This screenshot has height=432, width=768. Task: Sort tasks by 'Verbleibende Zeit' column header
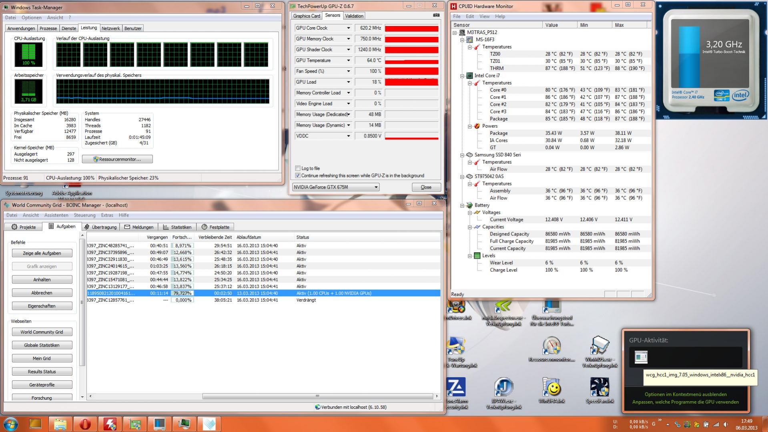[x=215, y=237]
